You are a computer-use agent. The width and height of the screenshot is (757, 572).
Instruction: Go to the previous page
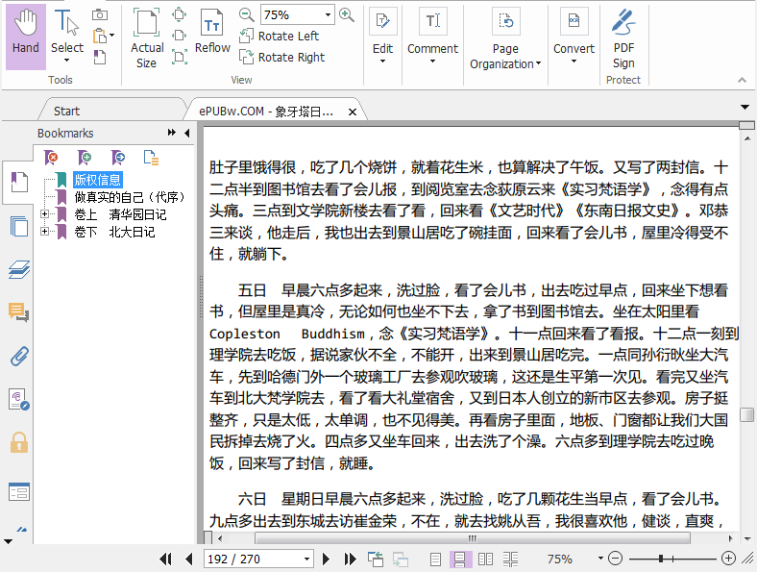click(x=188, y=559)
